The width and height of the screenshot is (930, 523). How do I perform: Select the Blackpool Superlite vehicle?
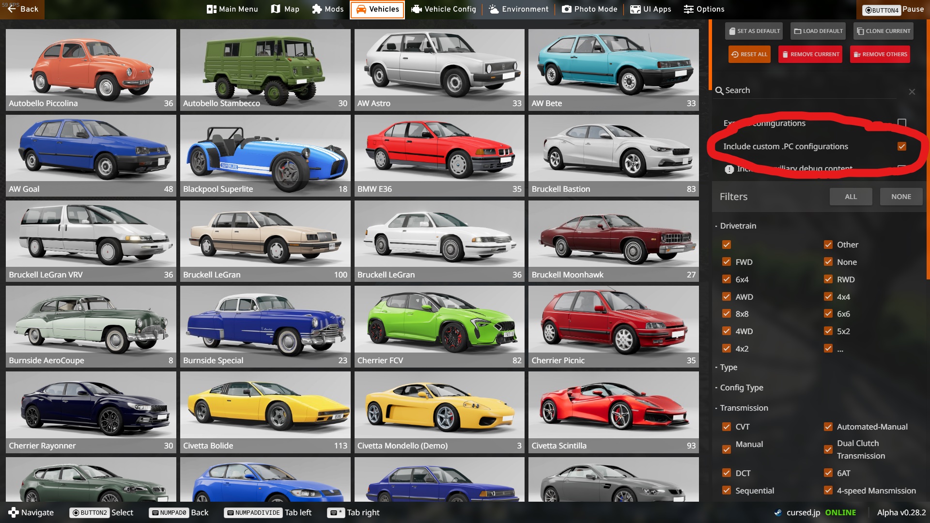click(x=265, y=155)
